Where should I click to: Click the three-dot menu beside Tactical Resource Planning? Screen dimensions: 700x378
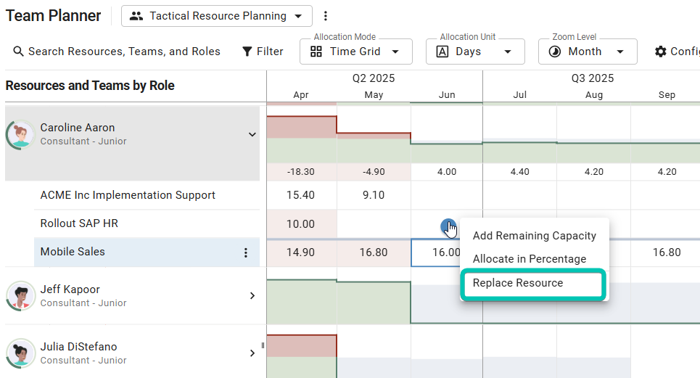(x=326, y=16)
